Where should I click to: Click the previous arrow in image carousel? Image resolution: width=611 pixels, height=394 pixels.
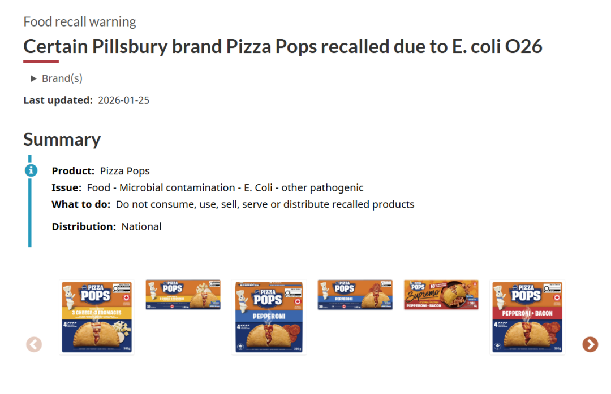(34, 344)
